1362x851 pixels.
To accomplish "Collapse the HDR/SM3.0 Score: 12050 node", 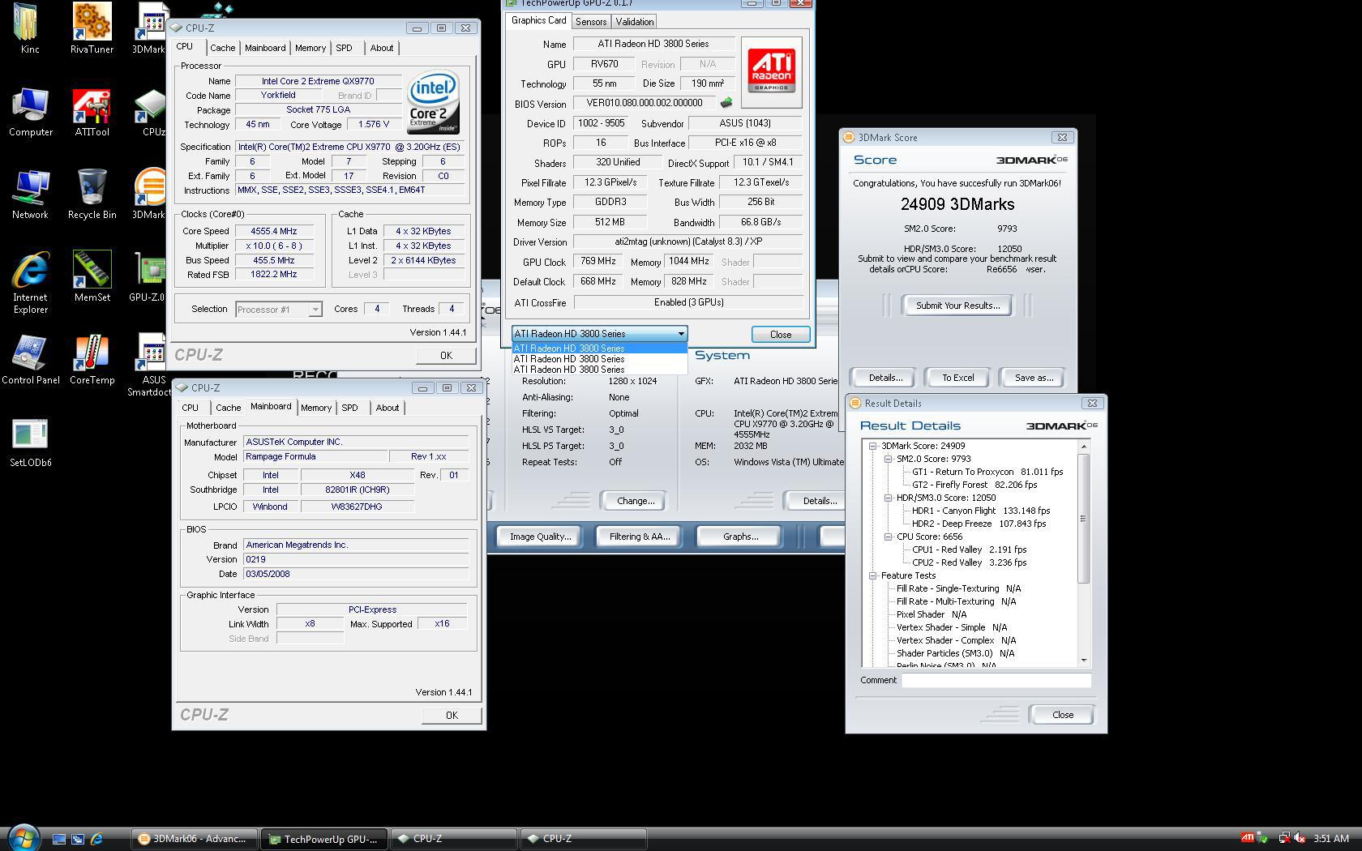I will coord(889,498).
